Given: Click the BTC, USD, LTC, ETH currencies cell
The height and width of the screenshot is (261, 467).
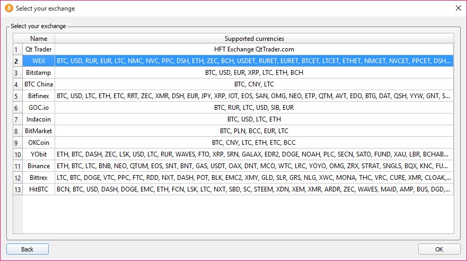Looking at the screenshot, I should (x=254, y=119).
